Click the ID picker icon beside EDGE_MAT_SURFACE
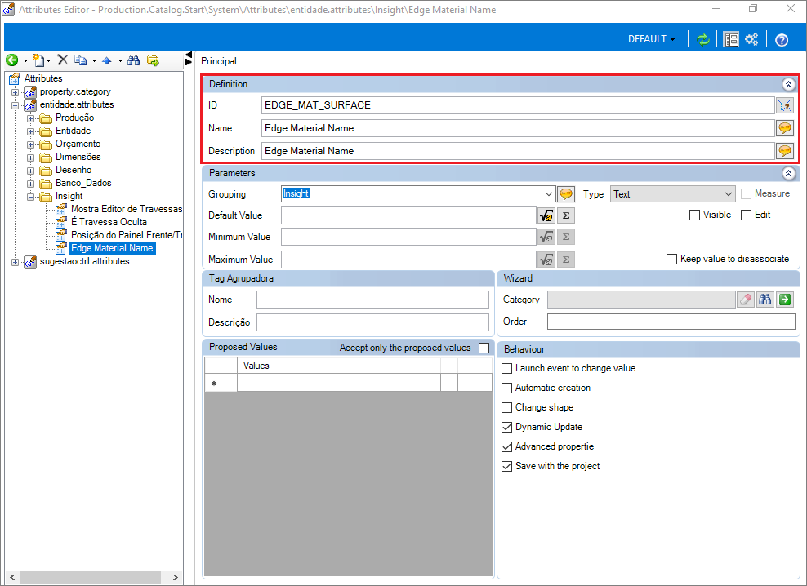Screen dimensions: 807x586 pyautogui.click(x=785, y=105)
